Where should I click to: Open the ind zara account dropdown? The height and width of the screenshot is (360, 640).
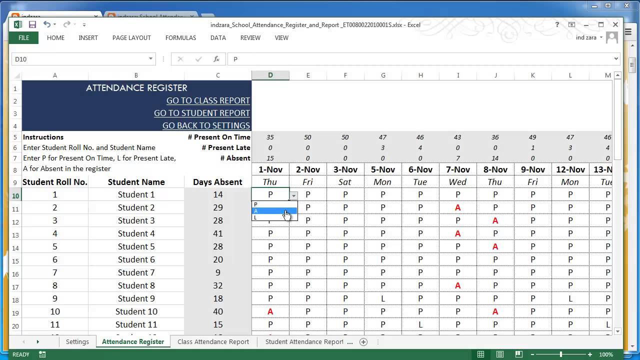pos(601,38)
